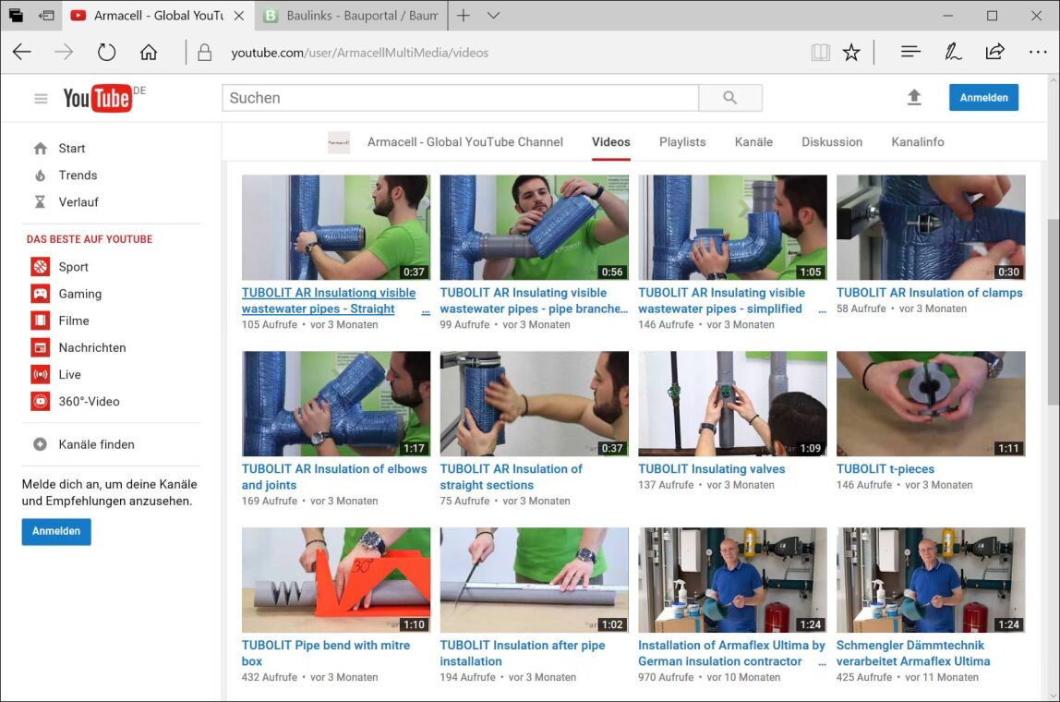Click the browser forward arrow
Viewport: 1060px width, 702px height.
pos(64,52)
